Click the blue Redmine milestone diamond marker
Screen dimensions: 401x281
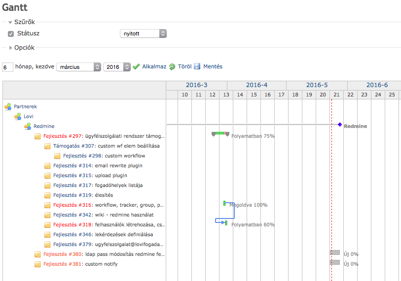point(340,125)
